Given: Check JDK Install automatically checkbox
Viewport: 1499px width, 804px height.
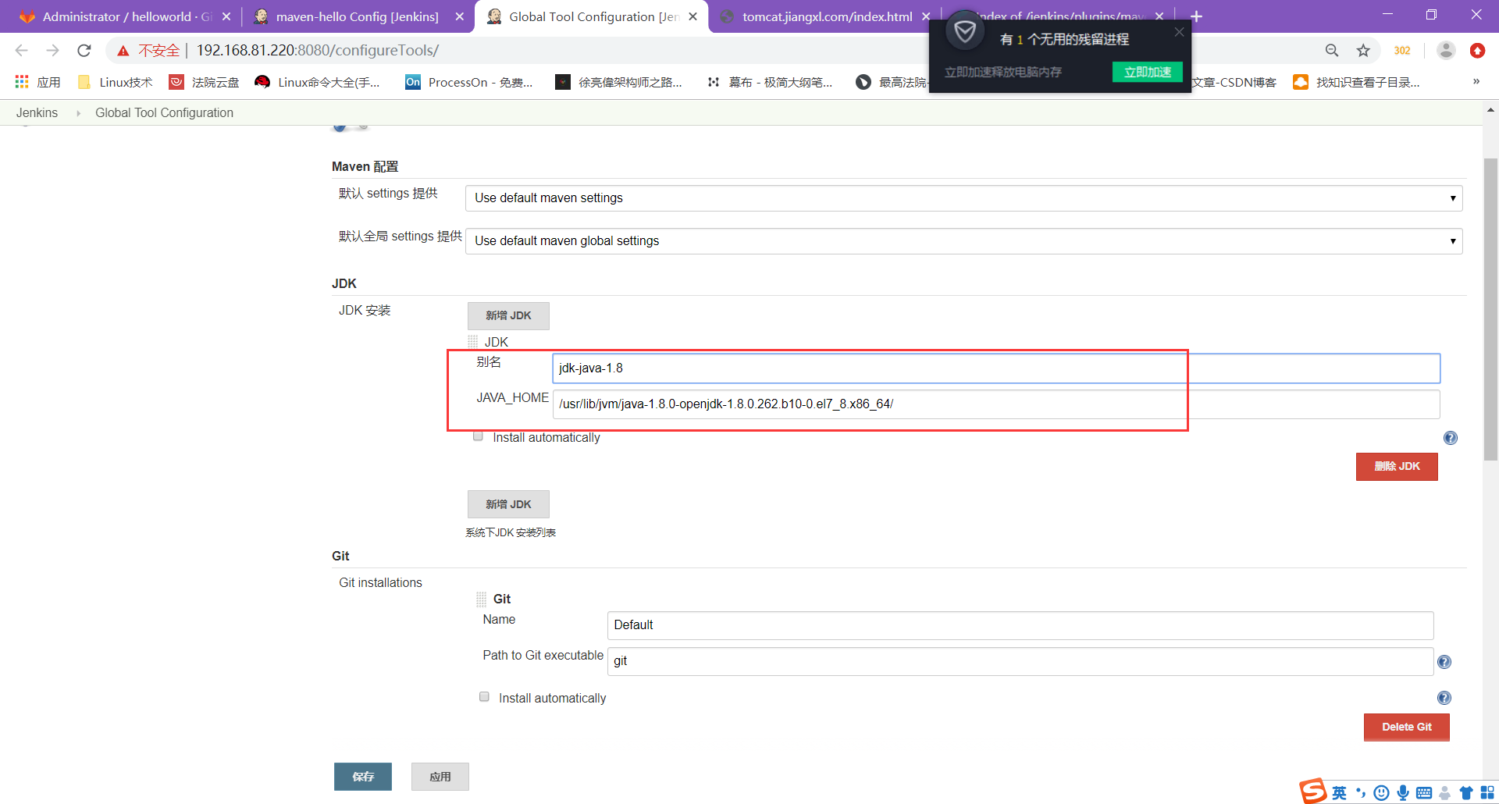Looking at the screenshot, I should (478, 436).
